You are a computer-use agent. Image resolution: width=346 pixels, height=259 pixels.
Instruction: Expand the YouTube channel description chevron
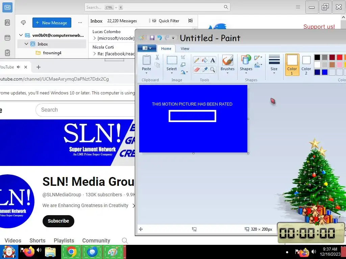coord(133,205)
